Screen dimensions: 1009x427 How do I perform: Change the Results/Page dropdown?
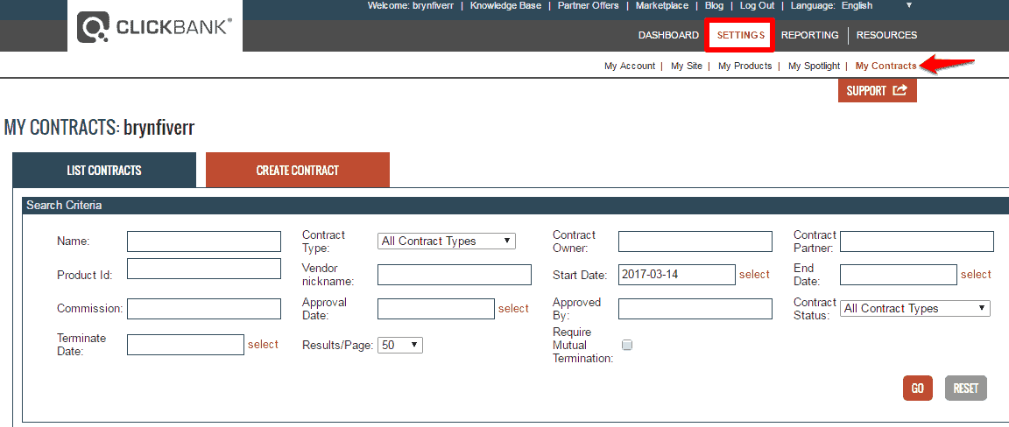(400, 346)
